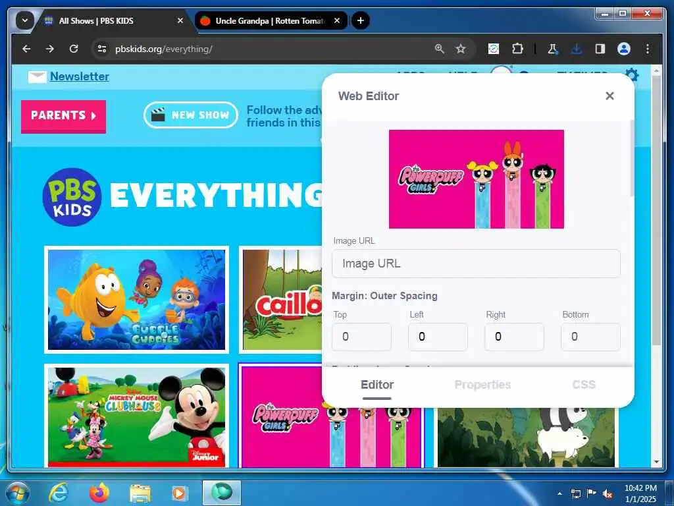The width and height of the screenshot is (674, 506).
Task: Open the zoom magnifier icon in address bar
Action: click(439, 49)
